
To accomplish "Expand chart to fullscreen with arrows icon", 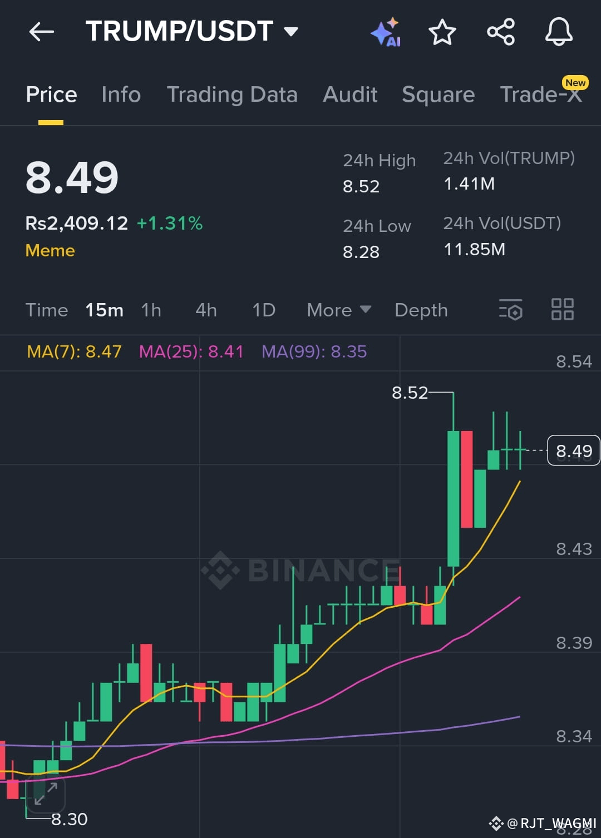I will 46,794.
